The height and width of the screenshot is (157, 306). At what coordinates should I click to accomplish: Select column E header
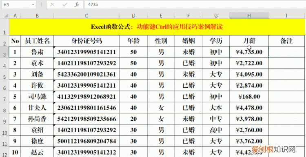161,15
